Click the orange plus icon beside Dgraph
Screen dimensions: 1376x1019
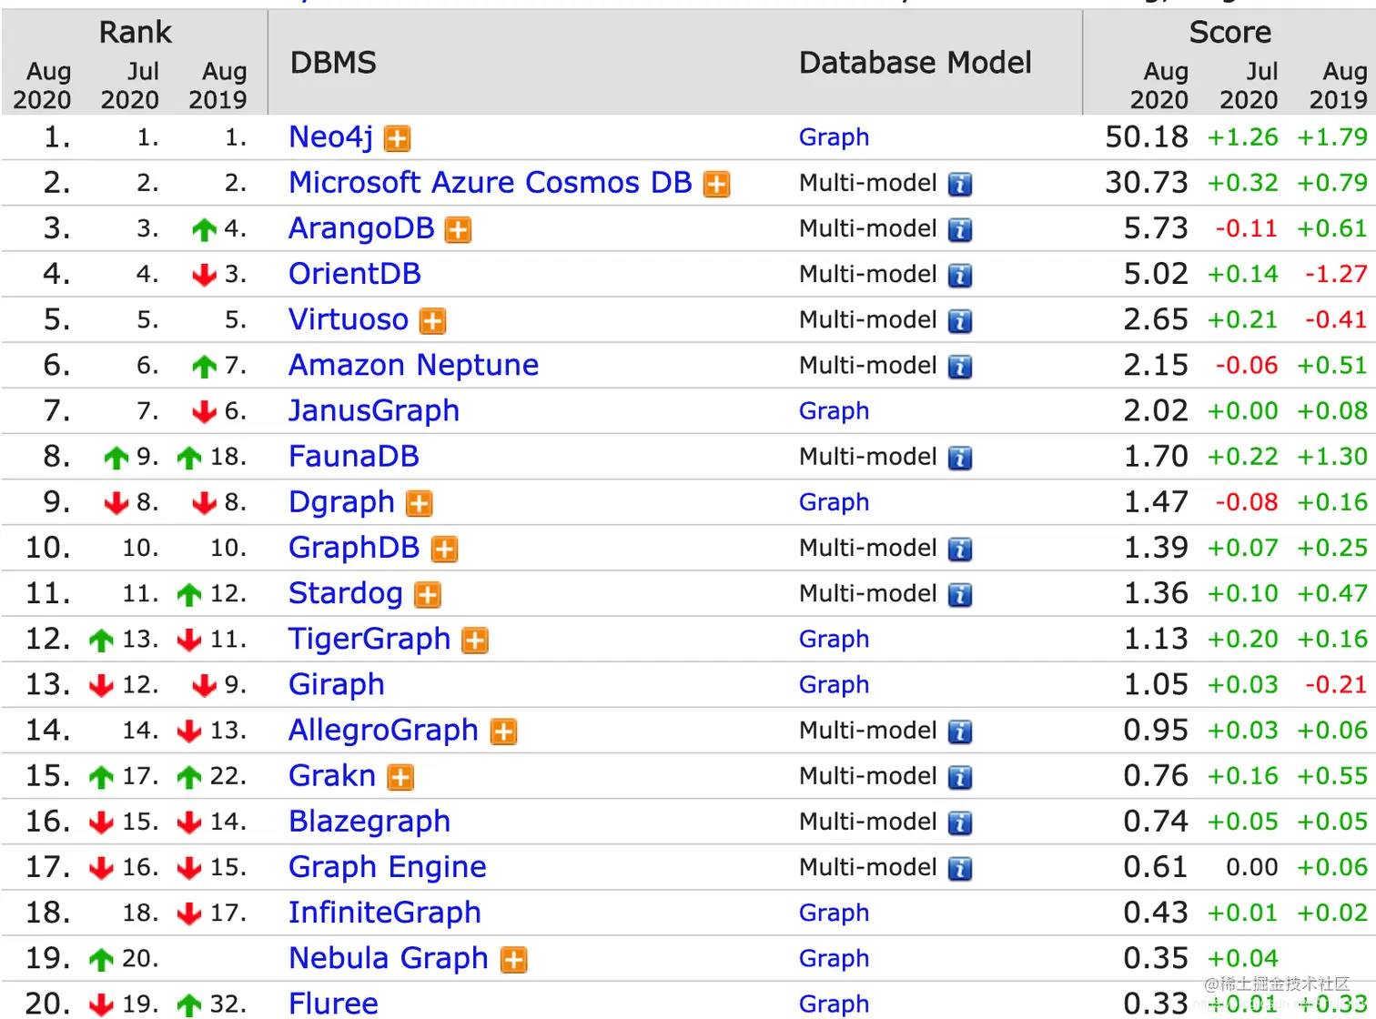click(x=419, y=503)
